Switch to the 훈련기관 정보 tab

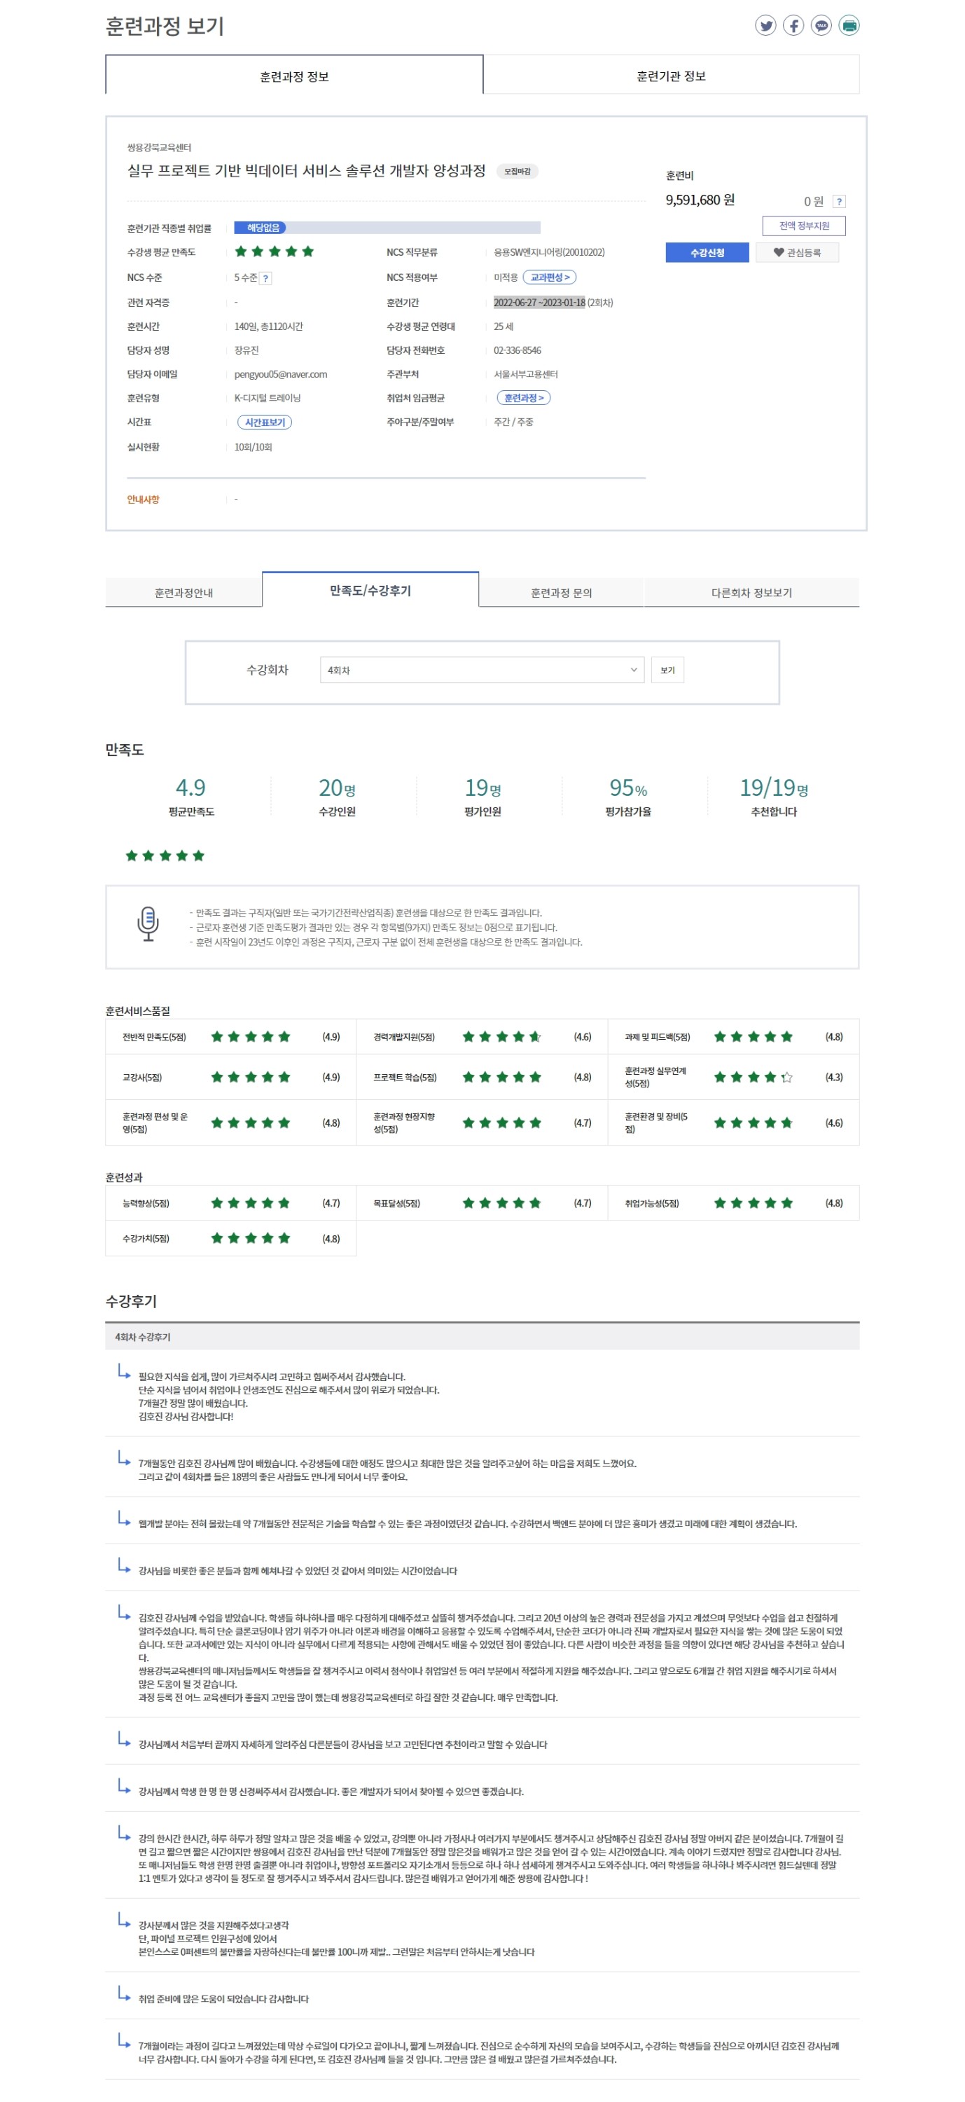coord(670,76)
